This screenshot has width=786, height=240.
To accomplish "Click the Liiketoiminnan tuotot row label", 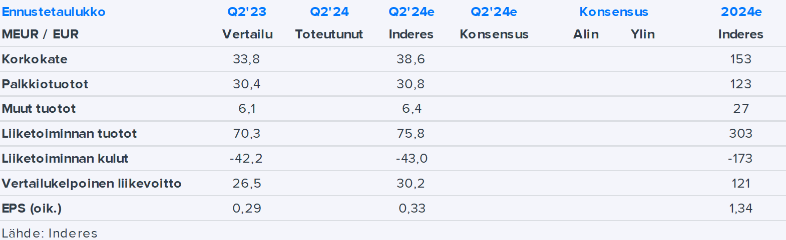I will (x=69, y=134).
